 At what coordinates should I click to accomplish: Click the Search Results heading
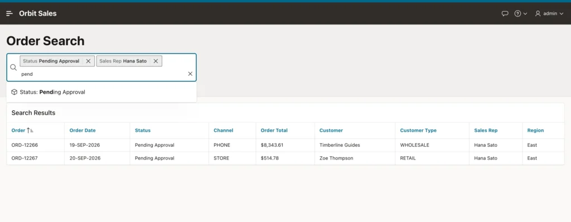[33, 113]
